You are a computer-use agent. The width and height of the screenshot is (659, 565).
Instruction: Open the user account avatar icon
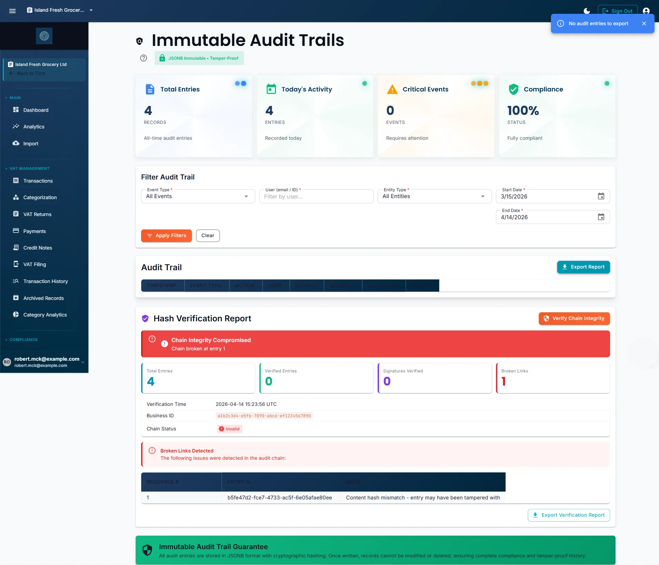pyautogui.click(x=646, y=11)
